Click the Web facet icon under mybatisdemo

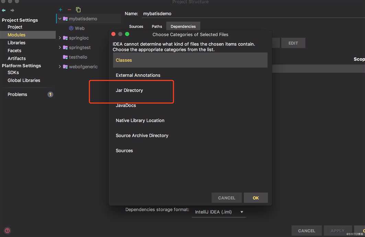(71, 28)
